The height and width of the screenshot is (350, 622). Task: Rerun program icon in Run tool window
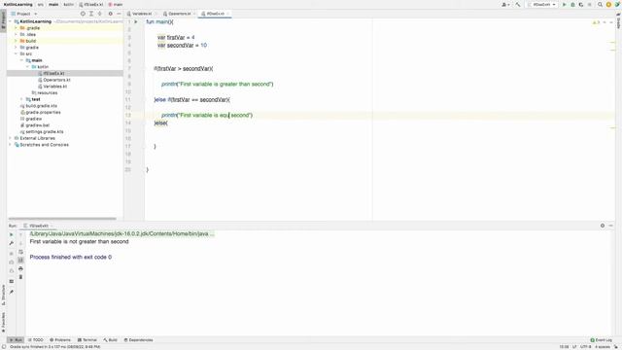tap(11, 234)
